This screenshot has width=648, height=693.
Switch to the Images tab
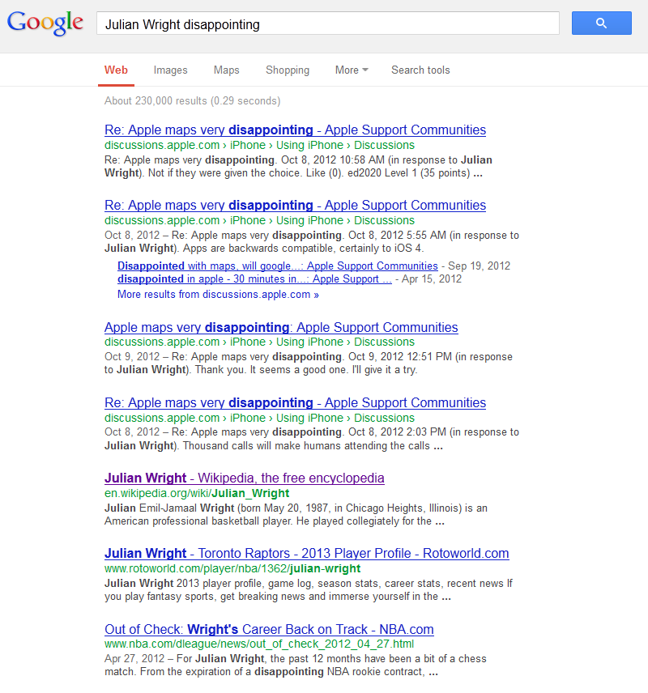pyautogui.click(x=171, y=70)
